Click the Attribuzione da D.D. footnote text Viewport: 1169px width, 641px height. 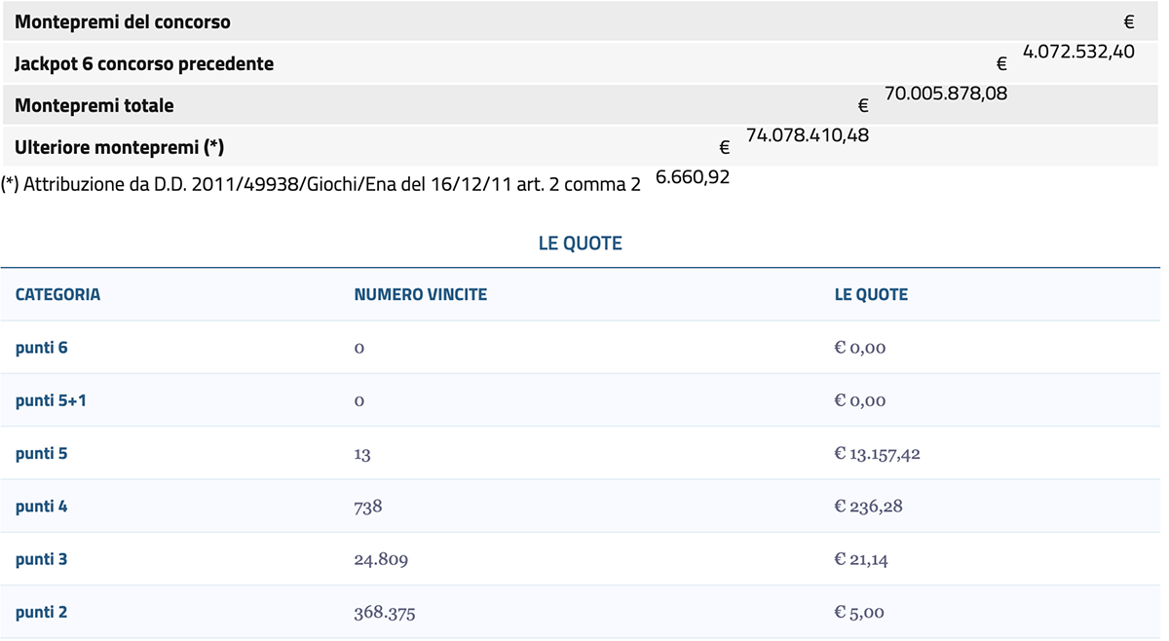(x=321, y=183)
